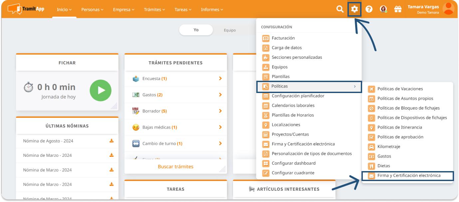Select Firma y Certificación electrónica in Políticas submenu

(x=408, y=175)
